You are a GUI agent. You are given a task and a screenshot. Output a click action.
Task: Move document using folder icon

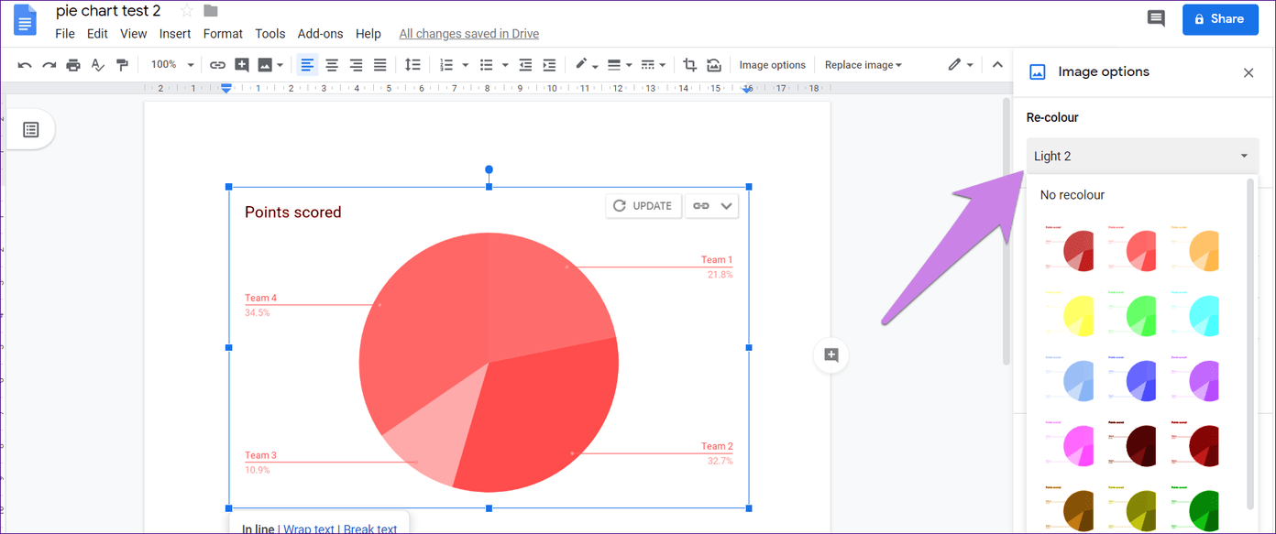tap(211, 11)
